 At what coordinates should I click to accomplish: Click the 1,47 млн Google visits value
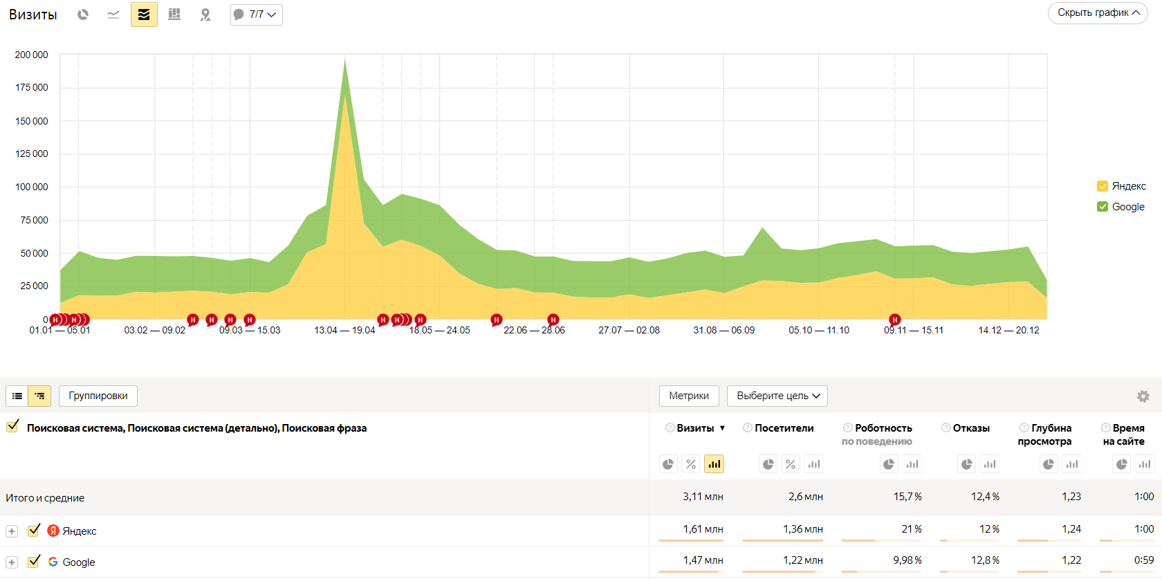click(703, 560)
